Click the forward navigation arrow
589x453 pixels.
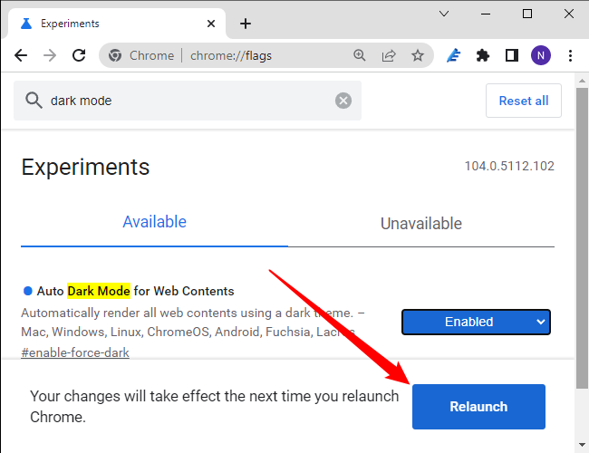50,55
